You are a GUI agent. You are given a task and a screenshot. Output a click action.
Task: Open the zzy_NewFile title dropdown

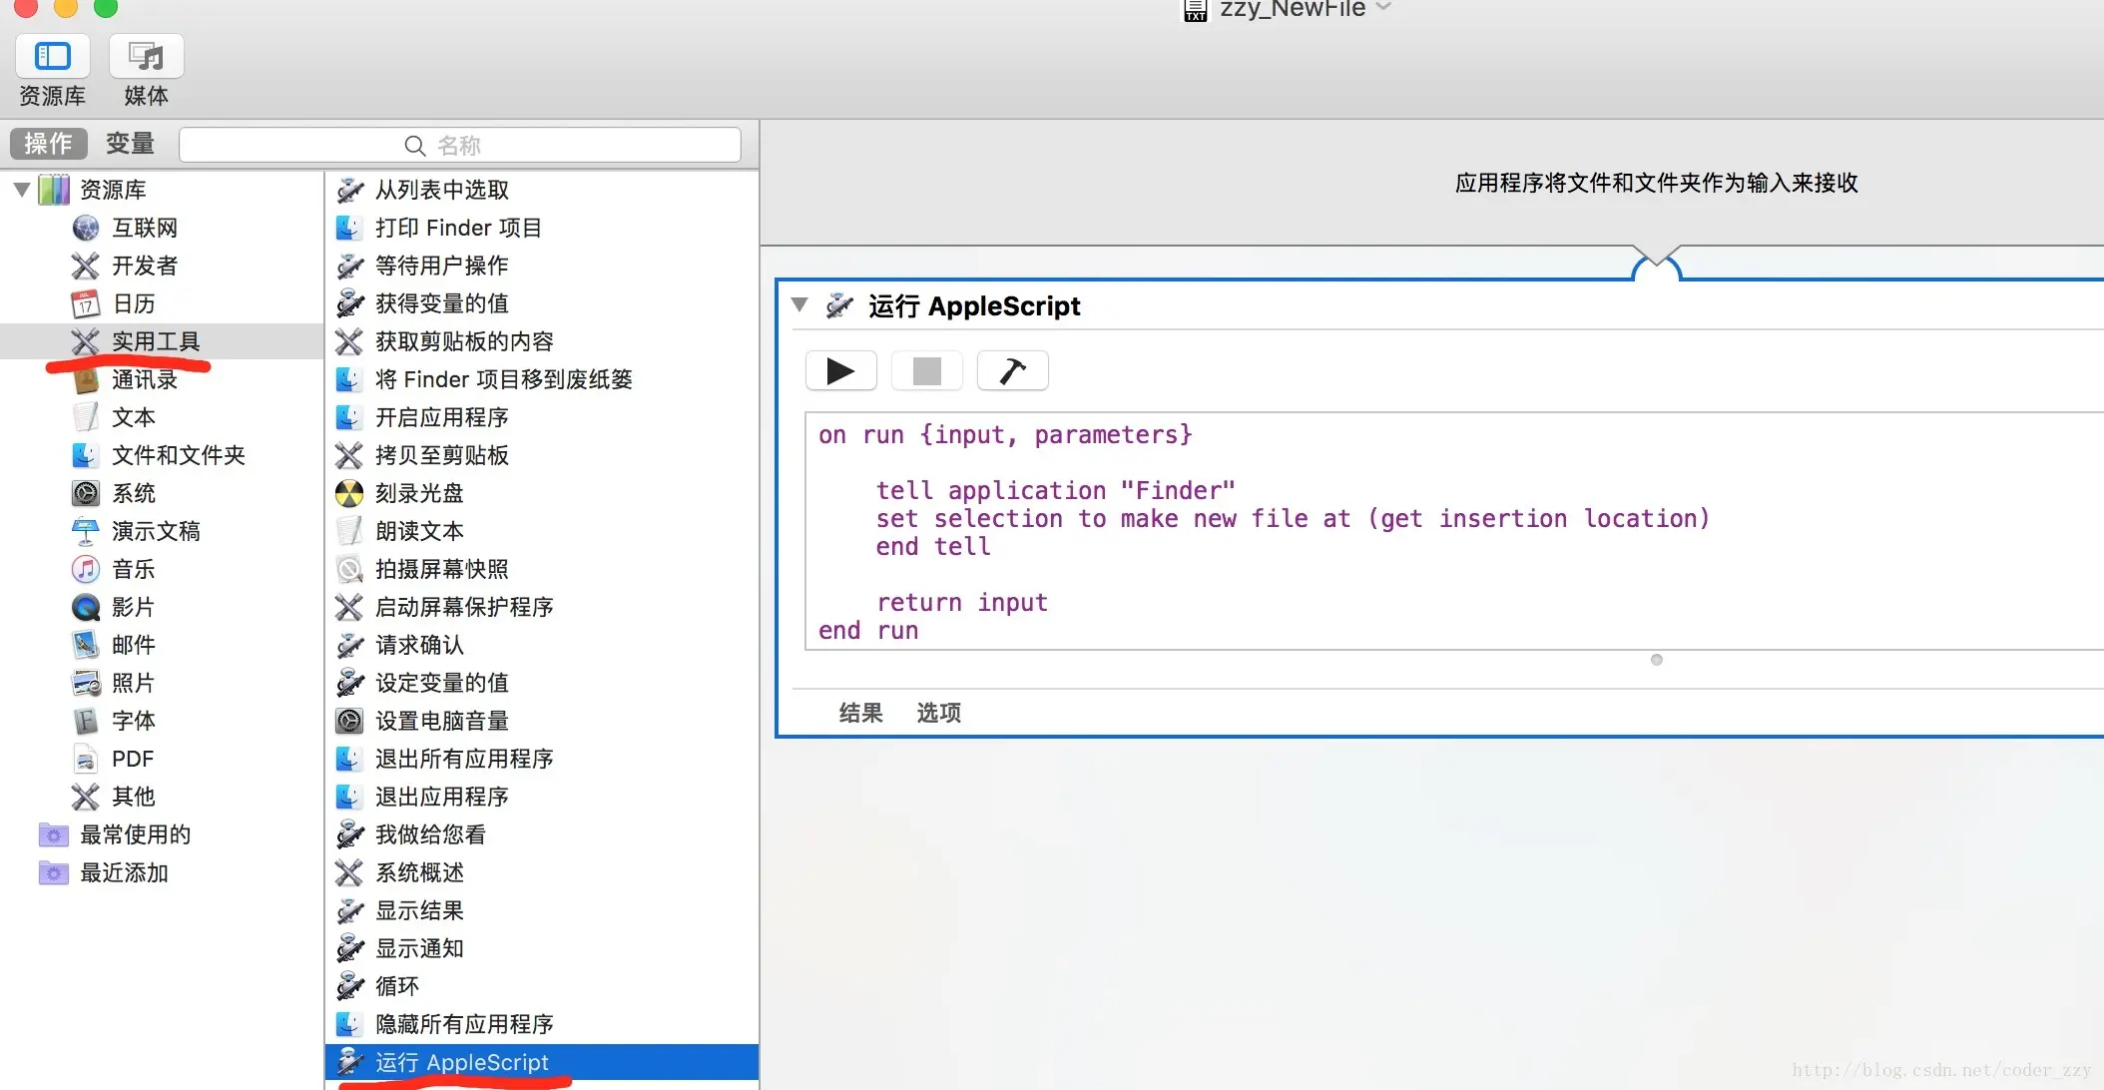click(1383, 8)
